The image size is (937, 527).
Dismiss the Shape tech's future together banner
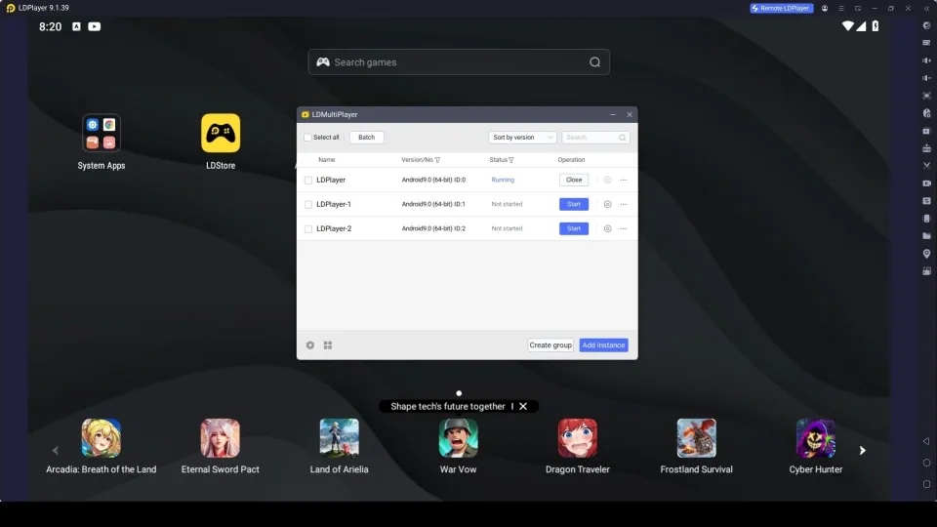point(523,406)
